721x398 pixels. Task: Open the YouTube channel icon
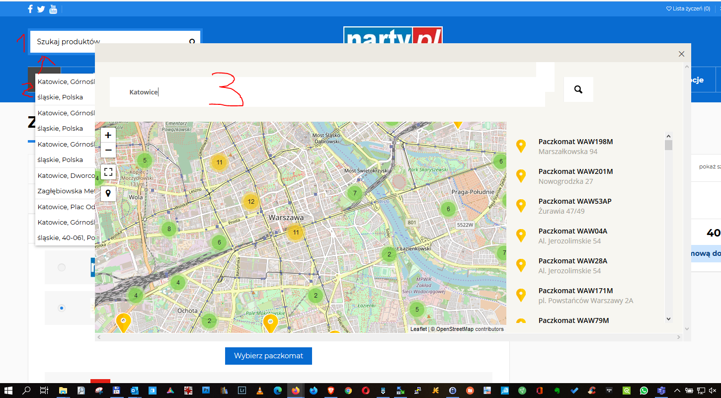53,9
